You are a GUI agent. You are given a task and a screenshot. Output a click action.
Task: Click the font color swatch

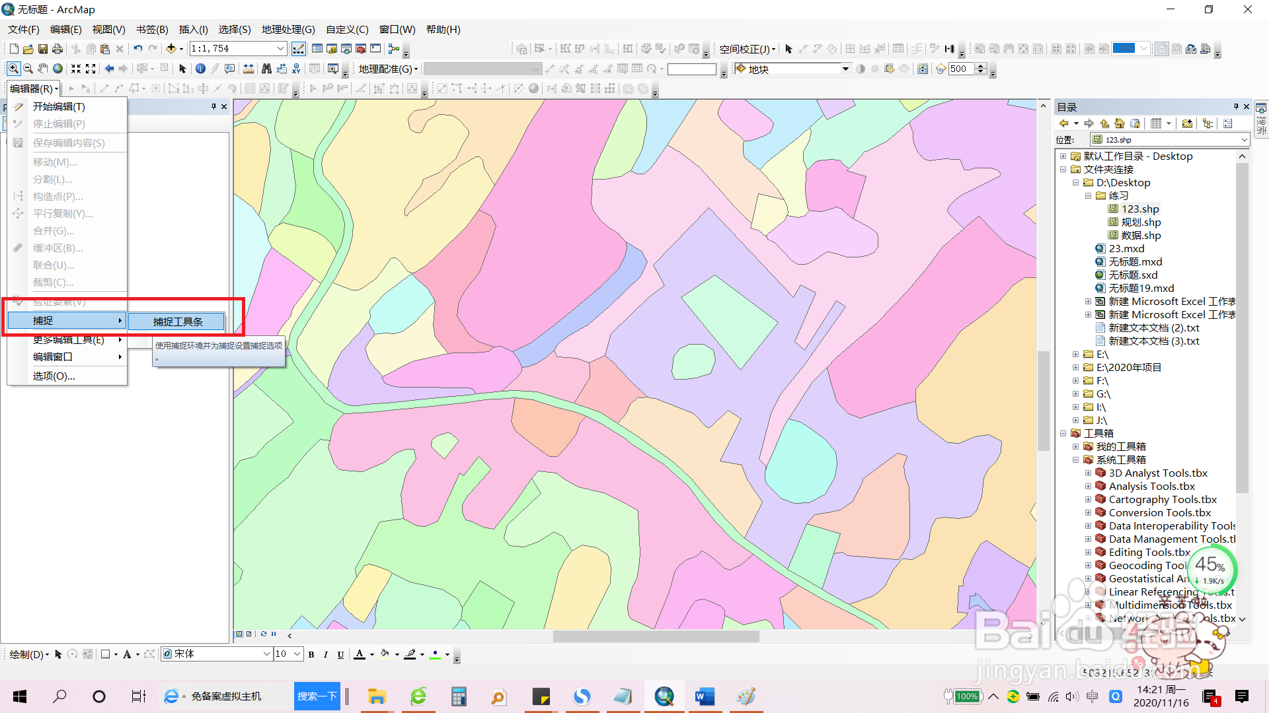tap(360, 654)
